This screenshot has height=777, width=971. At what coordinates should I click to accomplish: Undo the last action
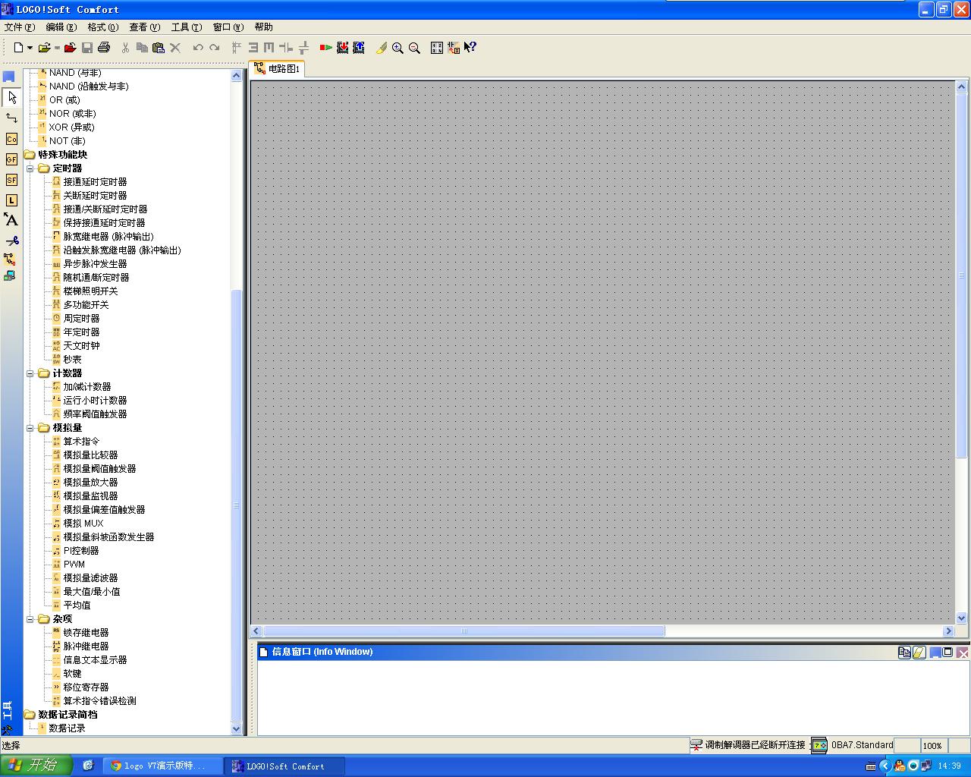click(x=198, y=48)
